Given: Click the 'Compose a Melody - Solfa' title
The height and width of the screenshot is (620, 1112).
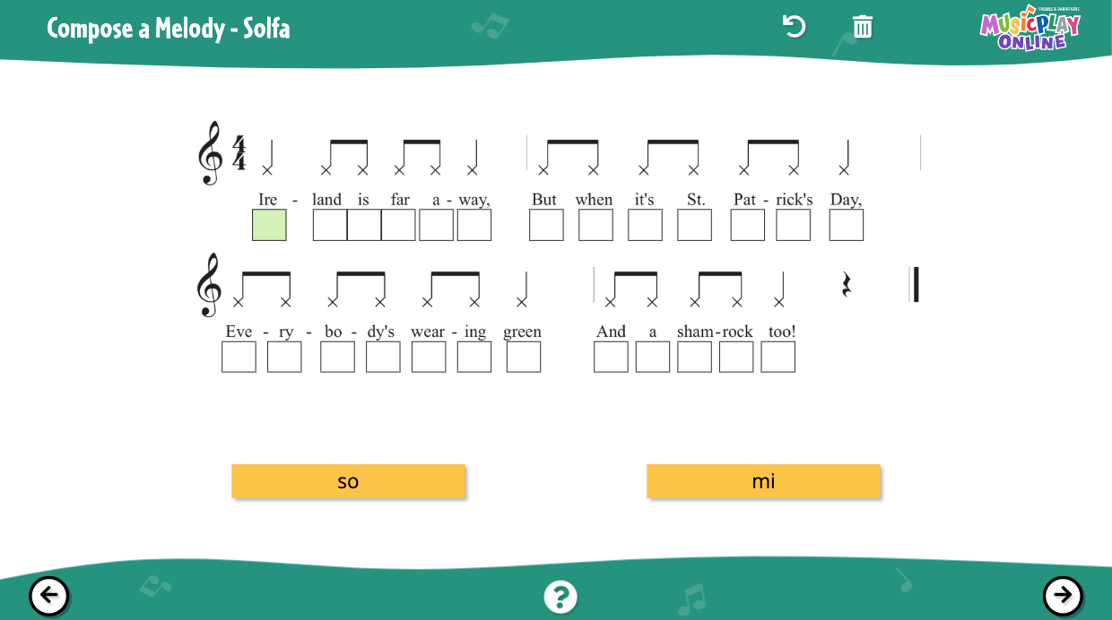Looking at the screenshot, I should (169, 29).
